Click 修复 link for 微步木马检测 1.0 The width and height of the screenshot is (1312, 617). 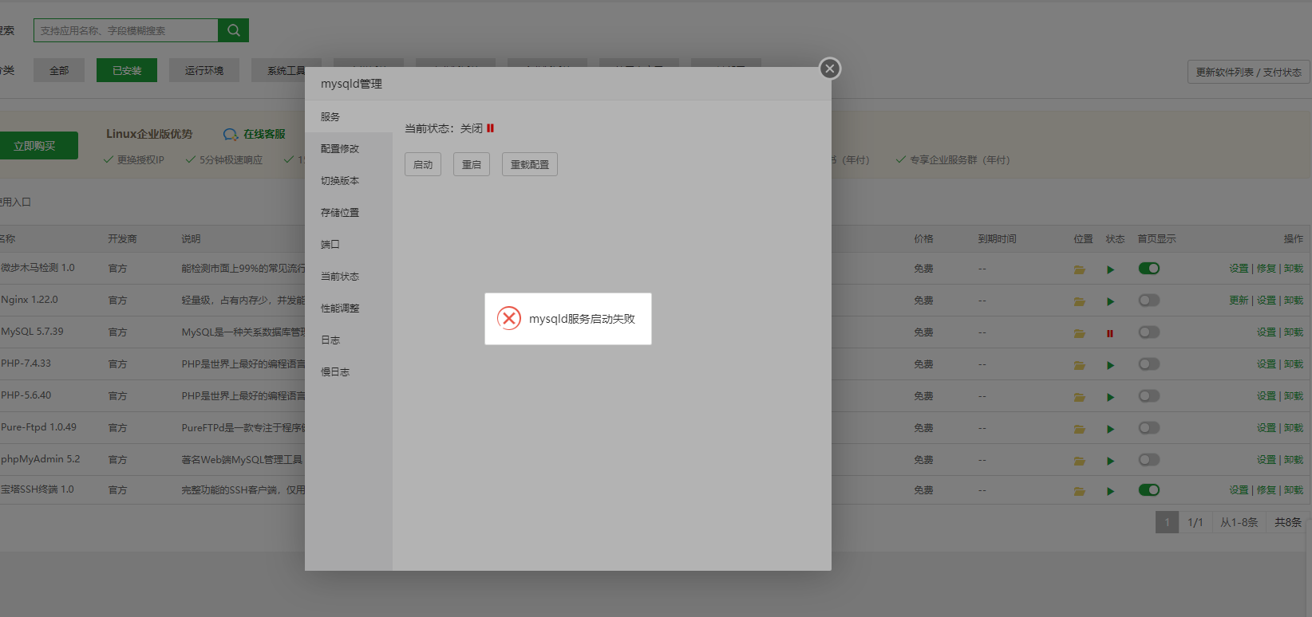pyautogui.click(x=1266, y=269)
